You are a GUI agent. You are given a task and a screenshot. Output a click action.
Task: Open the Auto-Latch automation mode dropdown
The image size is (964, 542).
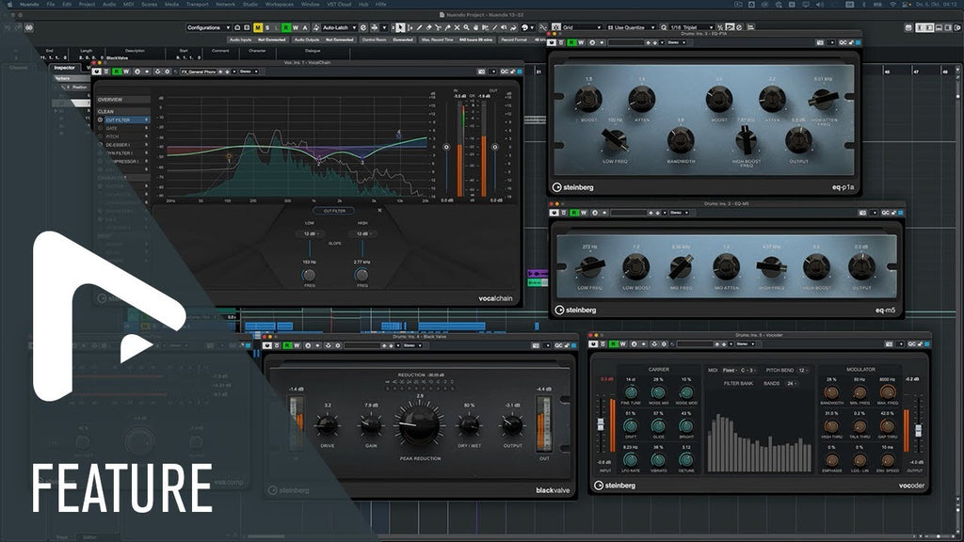tap(339, 27)
